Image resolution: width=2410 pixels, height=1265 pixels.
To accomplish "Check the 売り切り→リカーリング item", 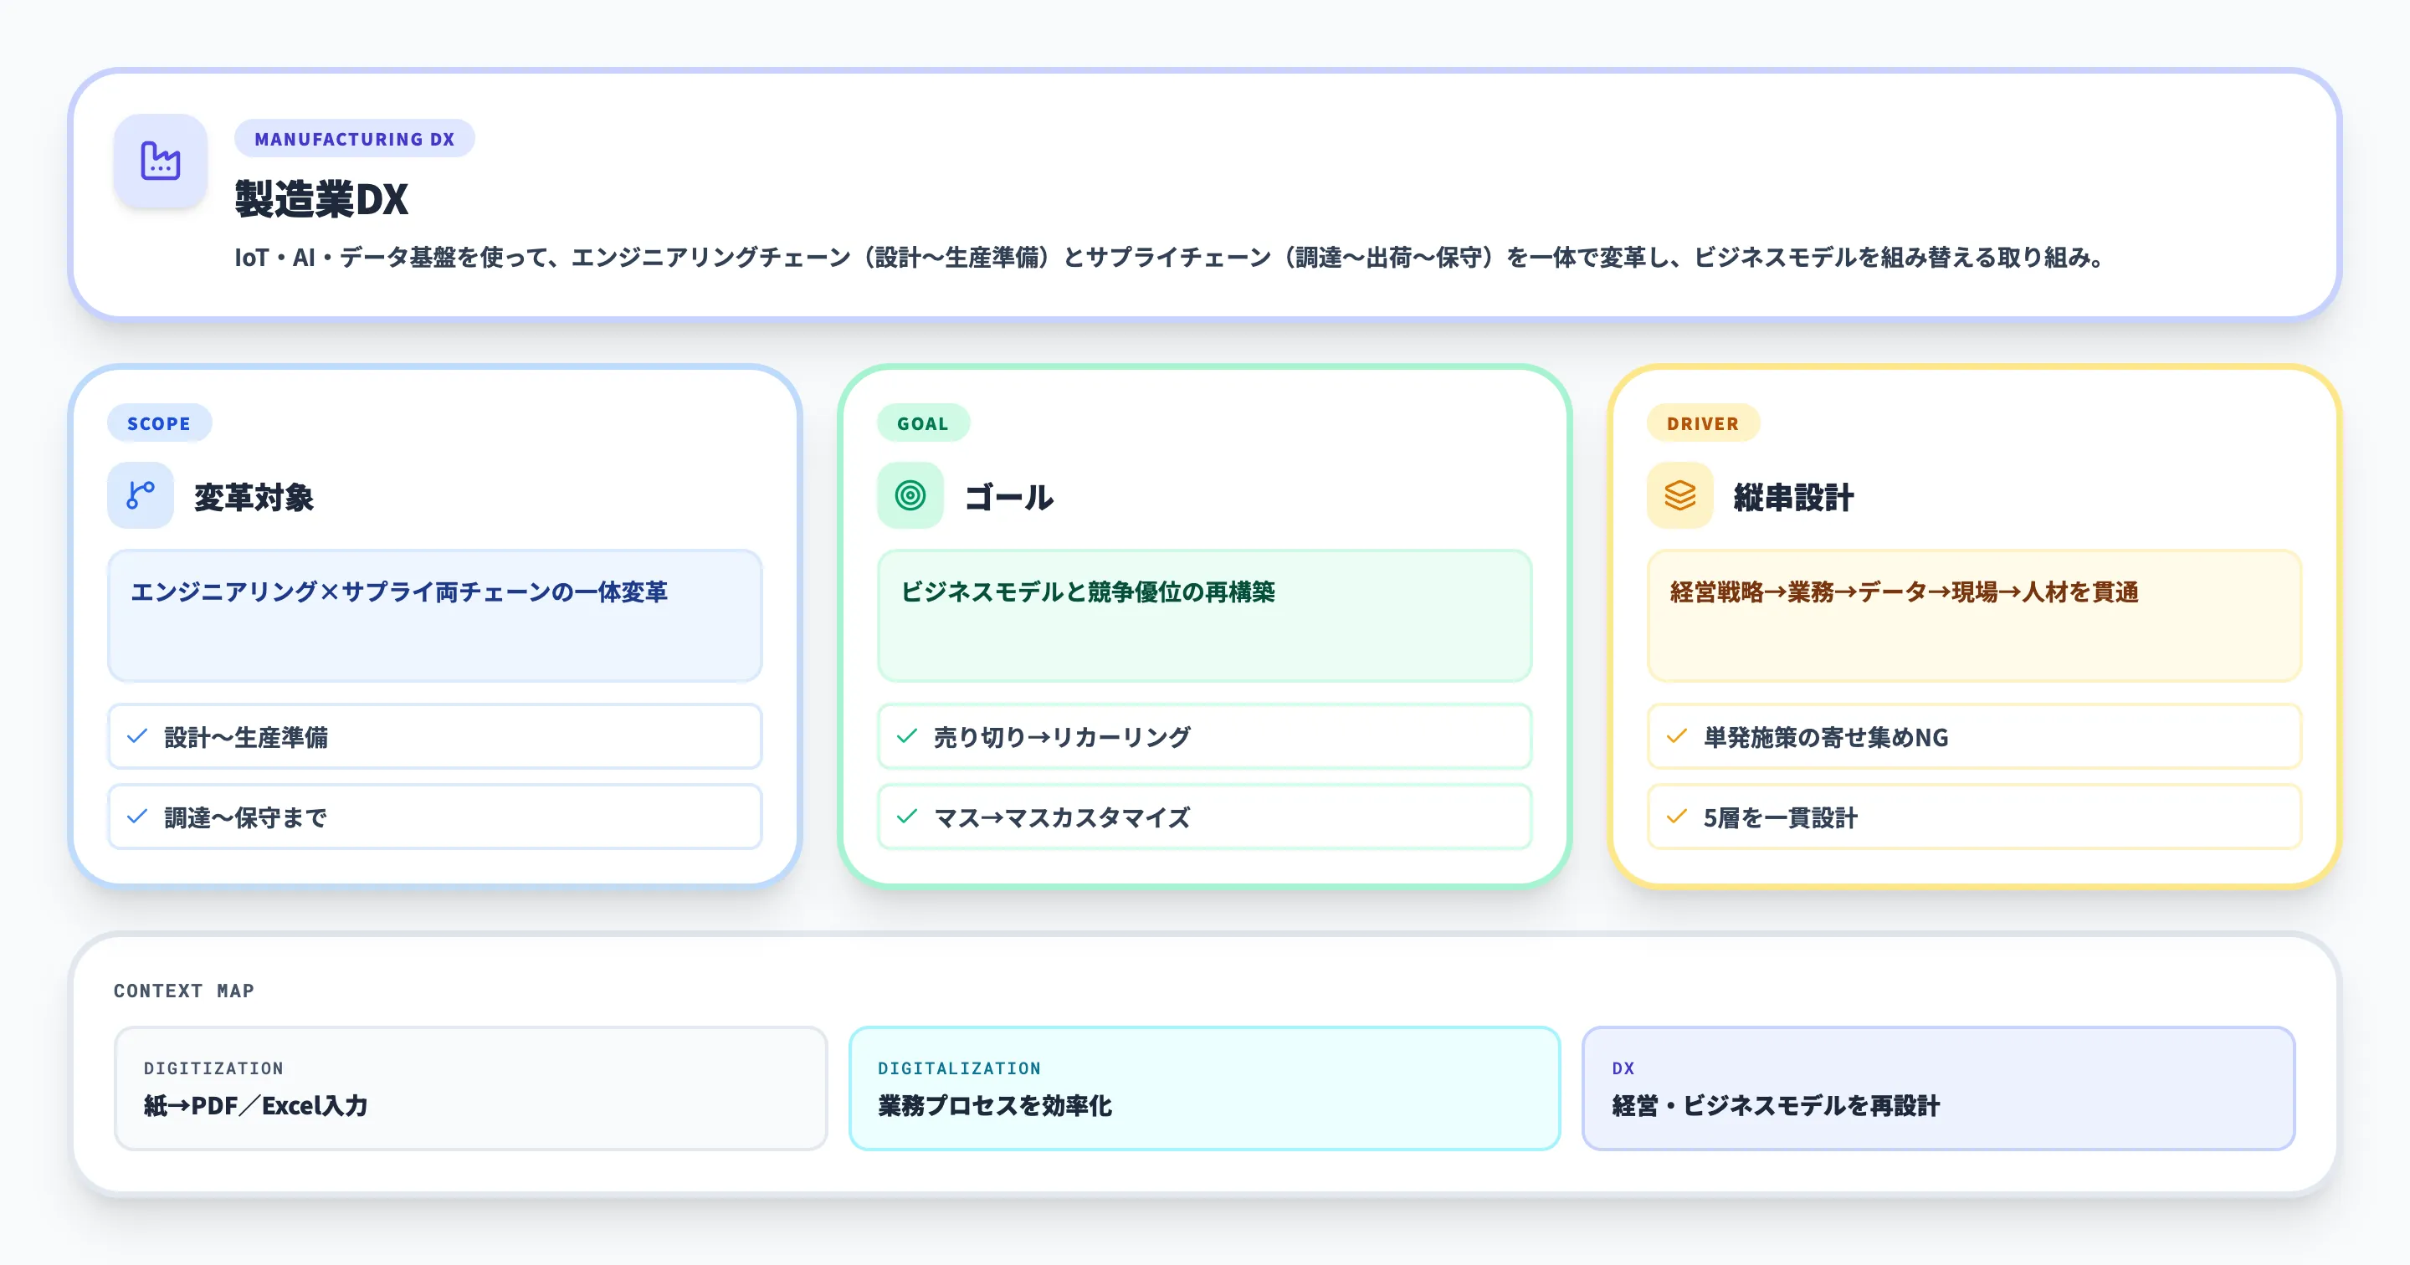I will click(1203, 736).
